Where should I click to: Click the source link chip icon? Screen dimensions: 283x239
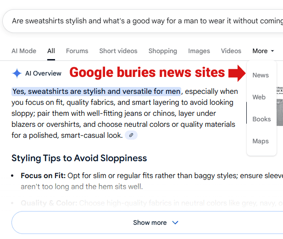131,135
